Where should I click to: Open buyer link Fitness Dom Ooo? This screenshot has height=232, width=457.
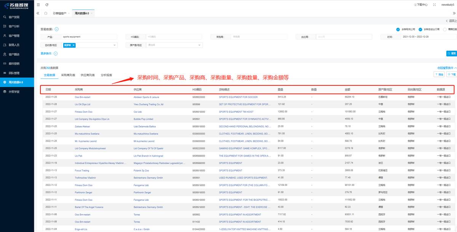tap(83, 112)
